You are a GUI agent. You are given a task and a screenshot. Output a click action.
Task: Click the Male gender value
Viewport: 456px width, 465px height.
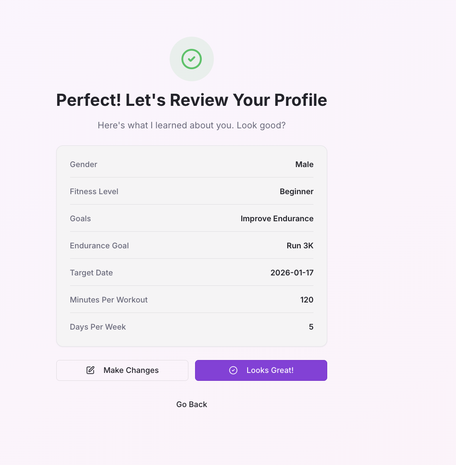click(304, 164)
